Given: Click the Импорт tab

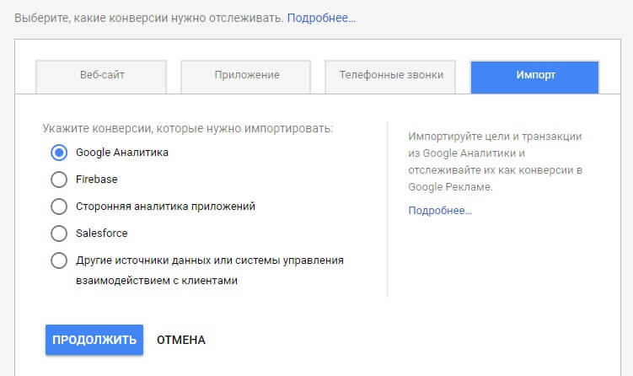Looking at the screenshot, I should [534, 76].
